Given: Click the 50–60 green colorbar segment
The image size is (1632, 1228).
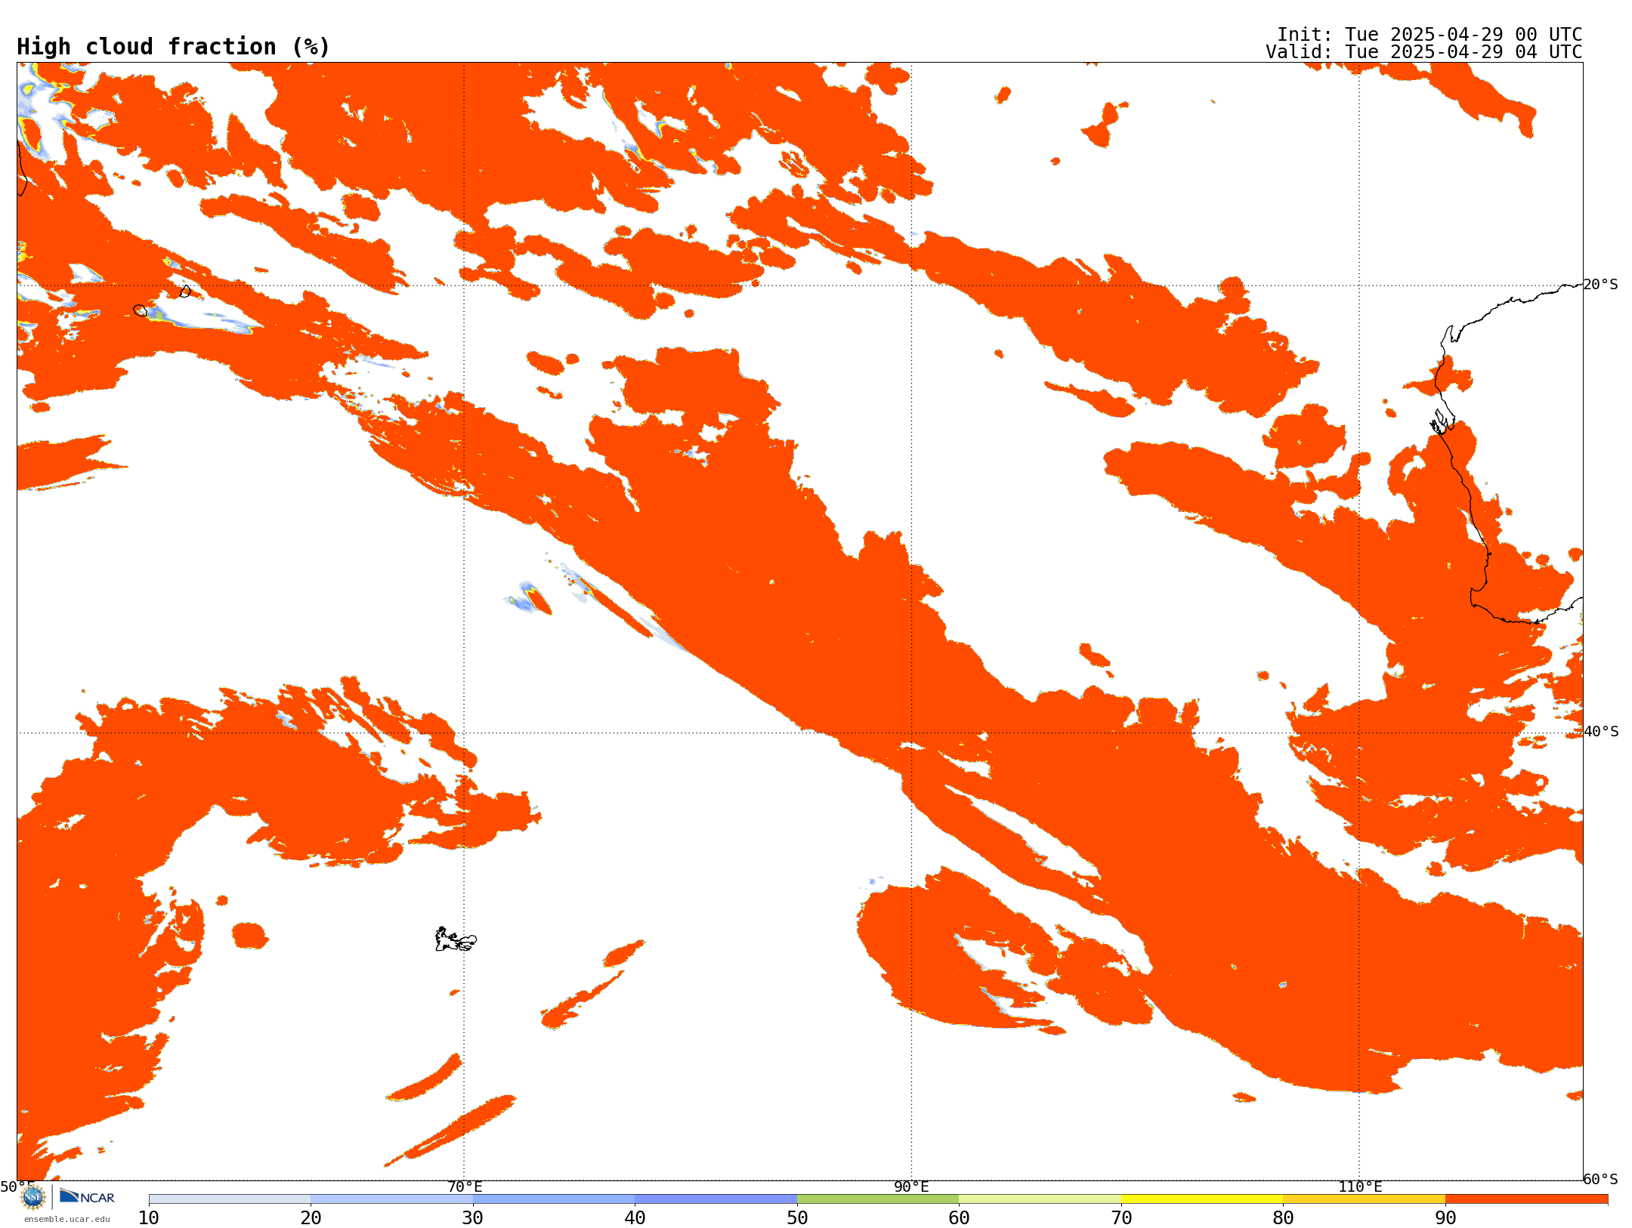Looking at the screenshot, I should [878, 1199].
